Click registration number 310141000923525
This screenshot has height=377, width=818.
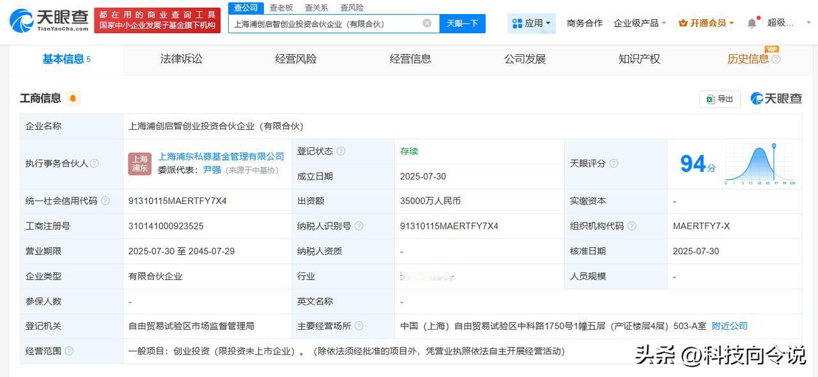[x=166, y=226]
